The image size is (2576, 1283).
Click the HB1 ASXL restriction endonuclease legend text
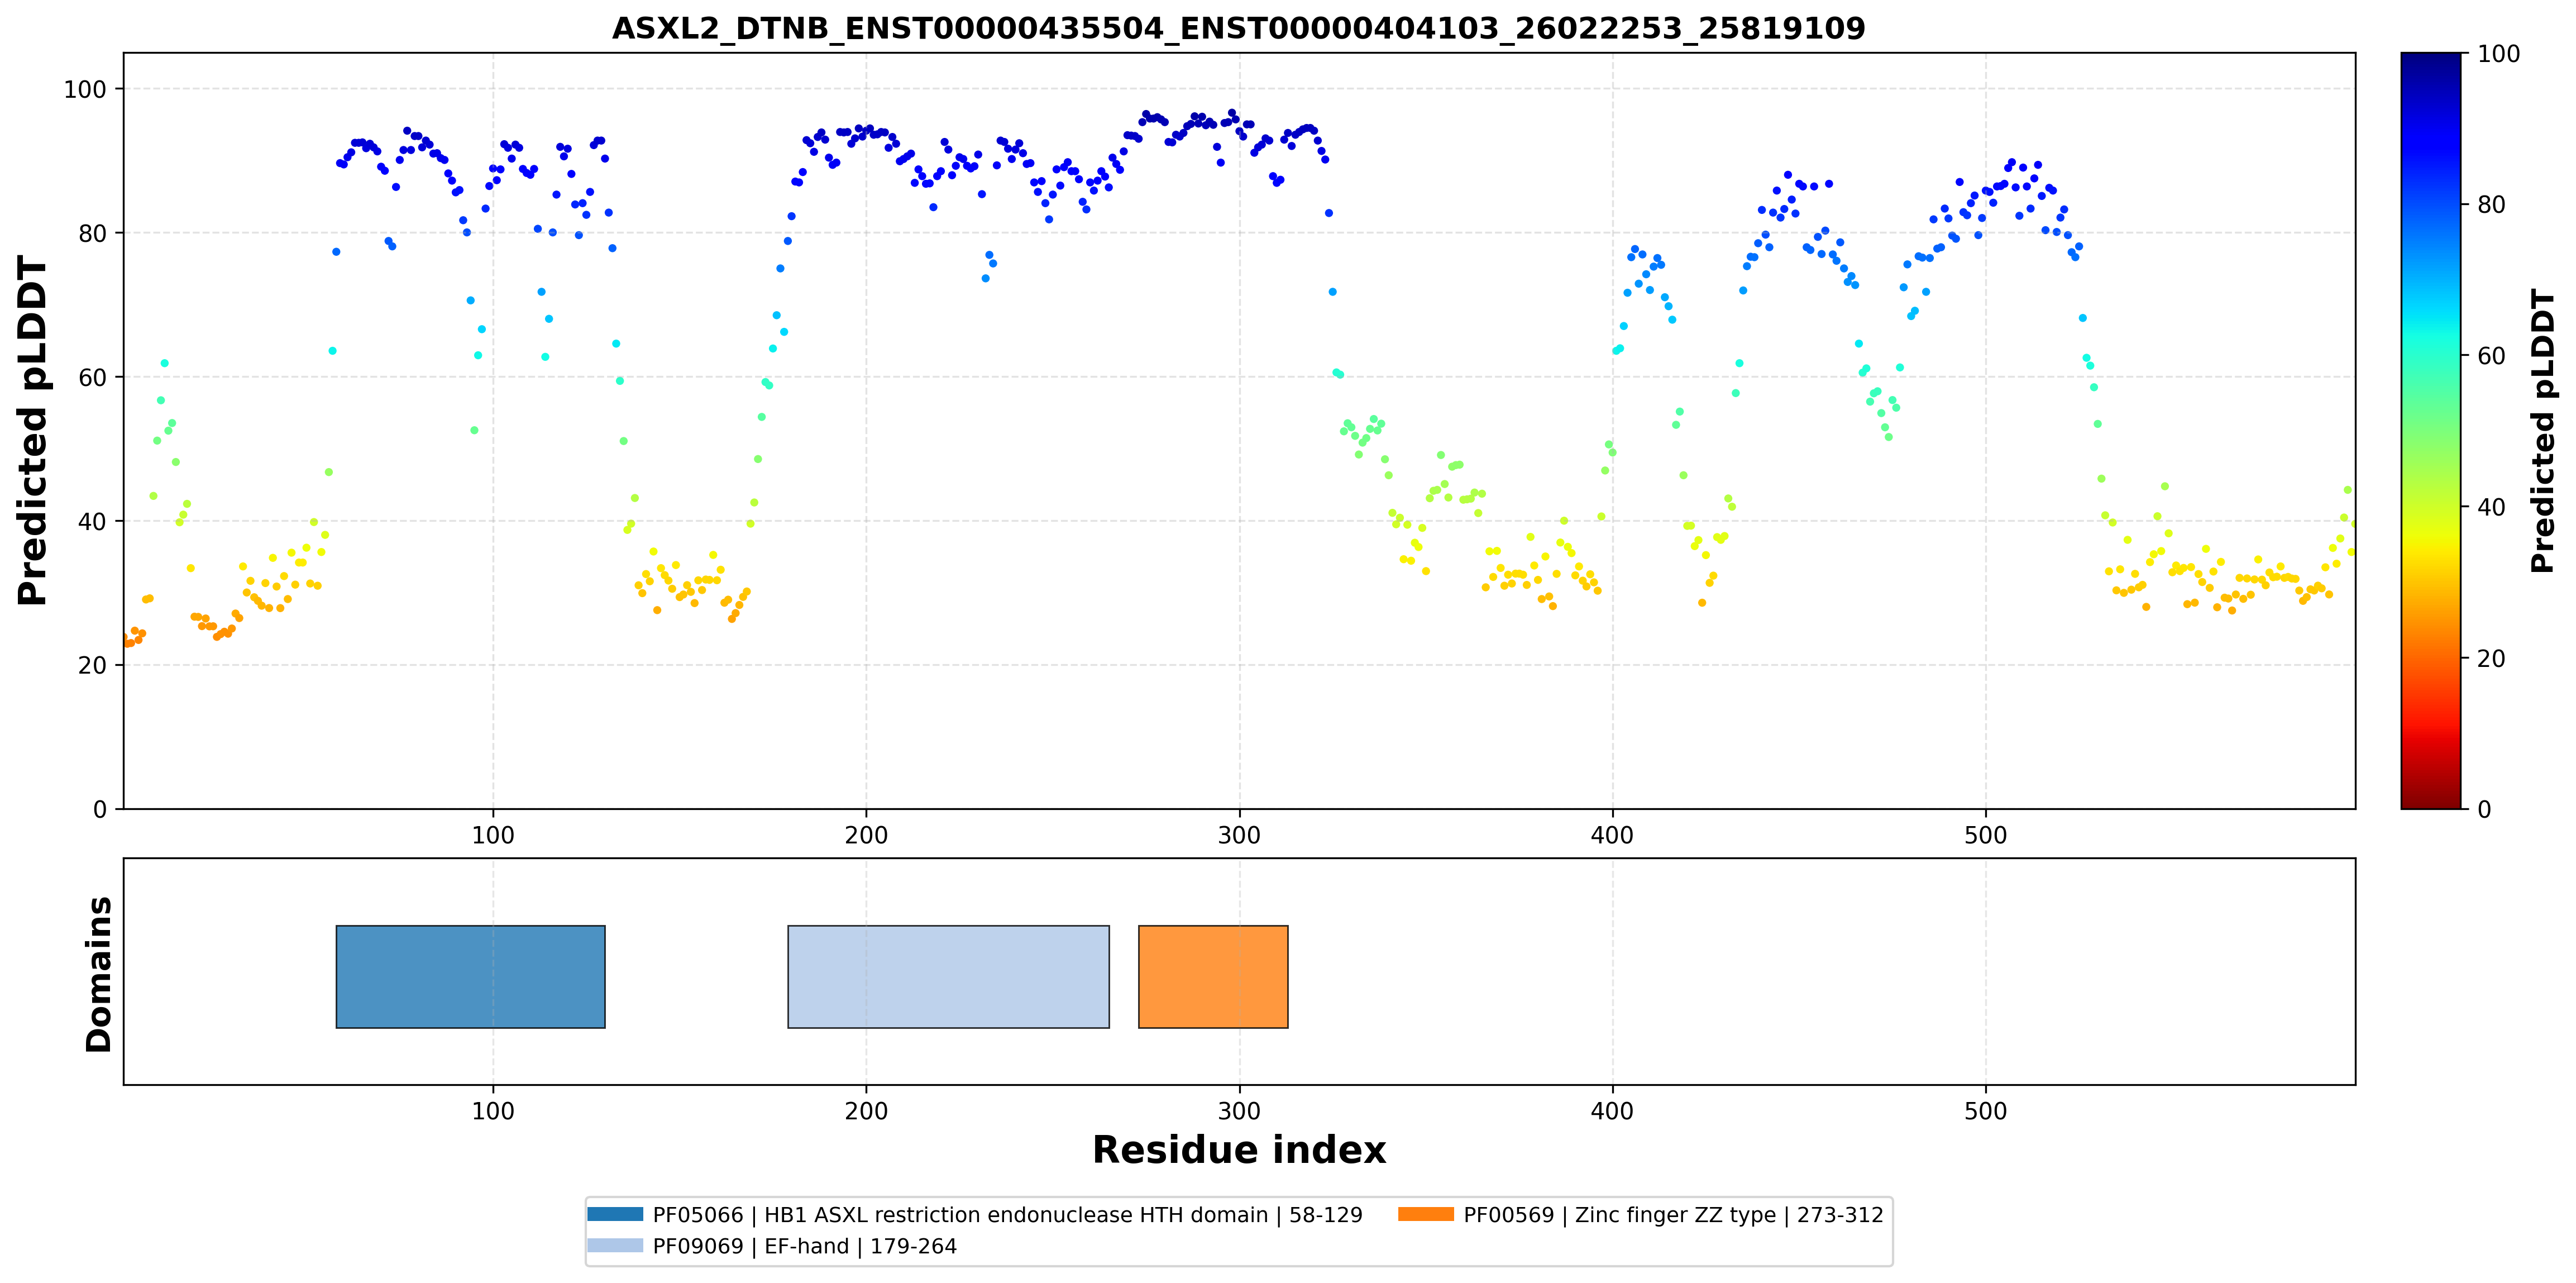tap(1008, 1215)
